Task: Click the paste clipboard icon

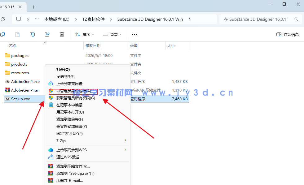Action: [17, 34]
